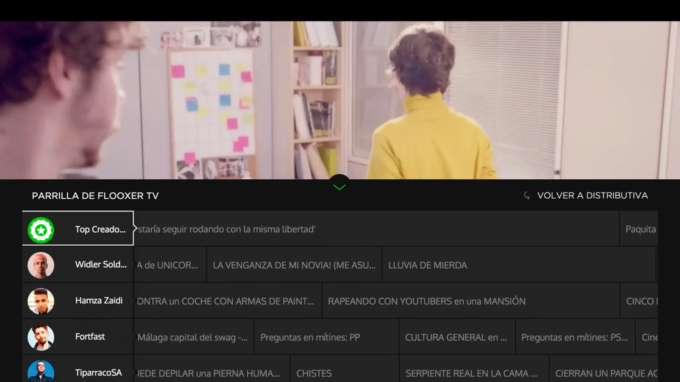The height and width of the screenshot is (382, 680).
Task: Choose the Widler Sold... channel name
Action: pyautogui.click(x=101, y=264)
